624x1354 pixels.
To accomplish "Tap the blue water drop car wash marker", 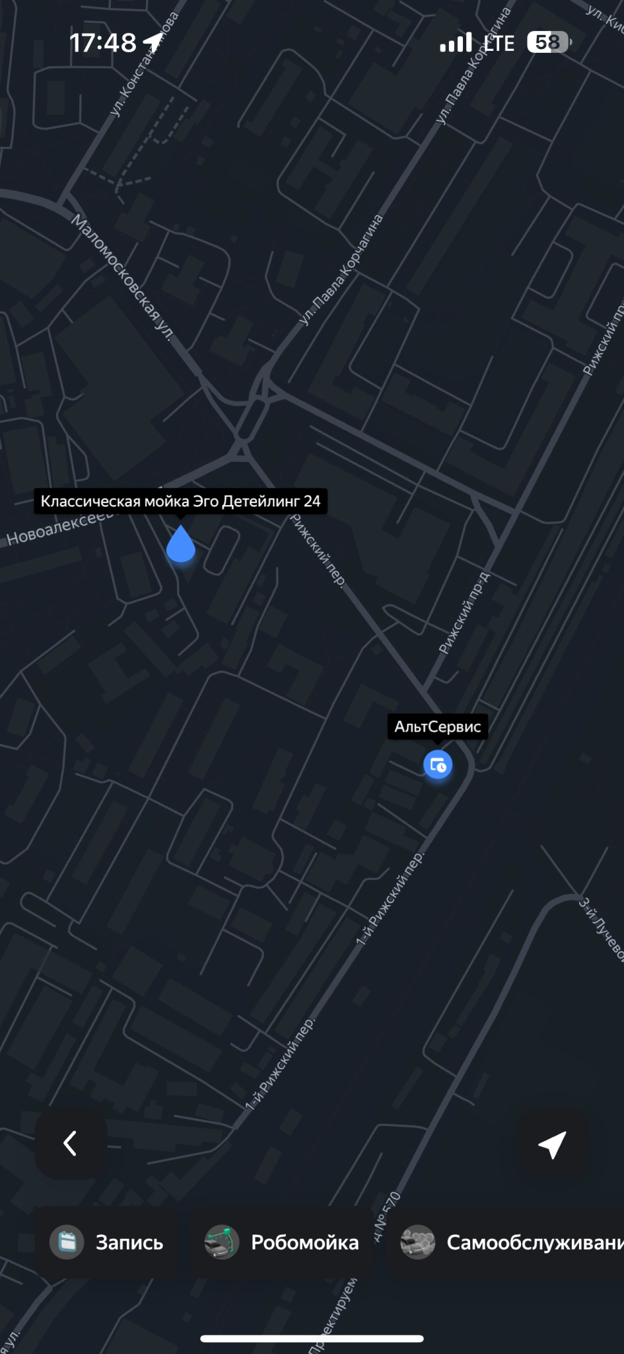I will tap(180, 544).
